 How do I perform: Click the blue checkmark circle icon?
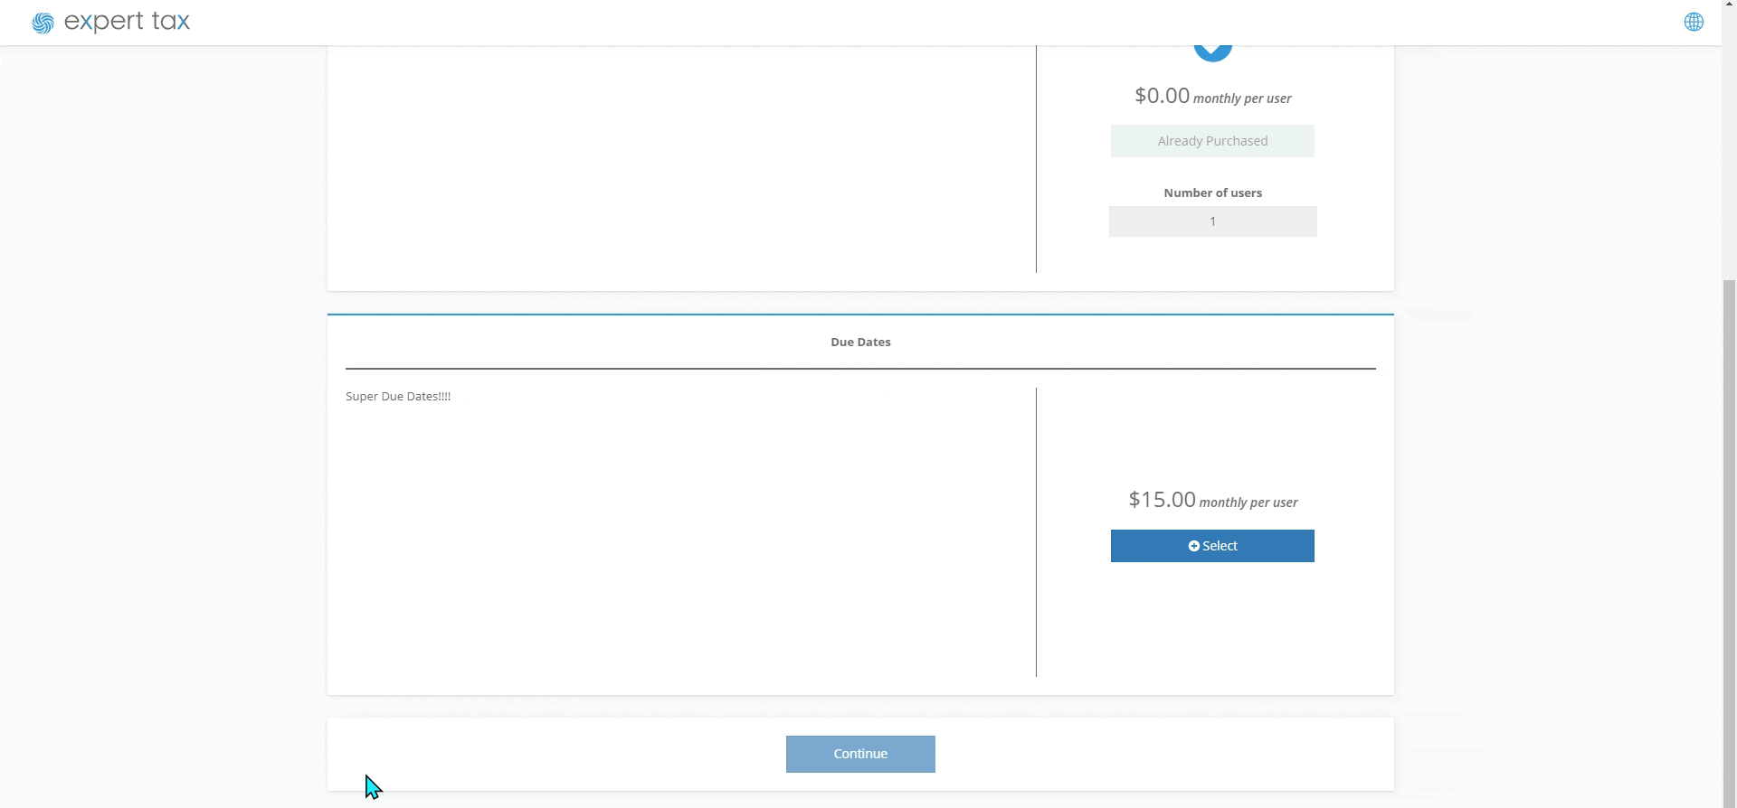pos(1212,51)
